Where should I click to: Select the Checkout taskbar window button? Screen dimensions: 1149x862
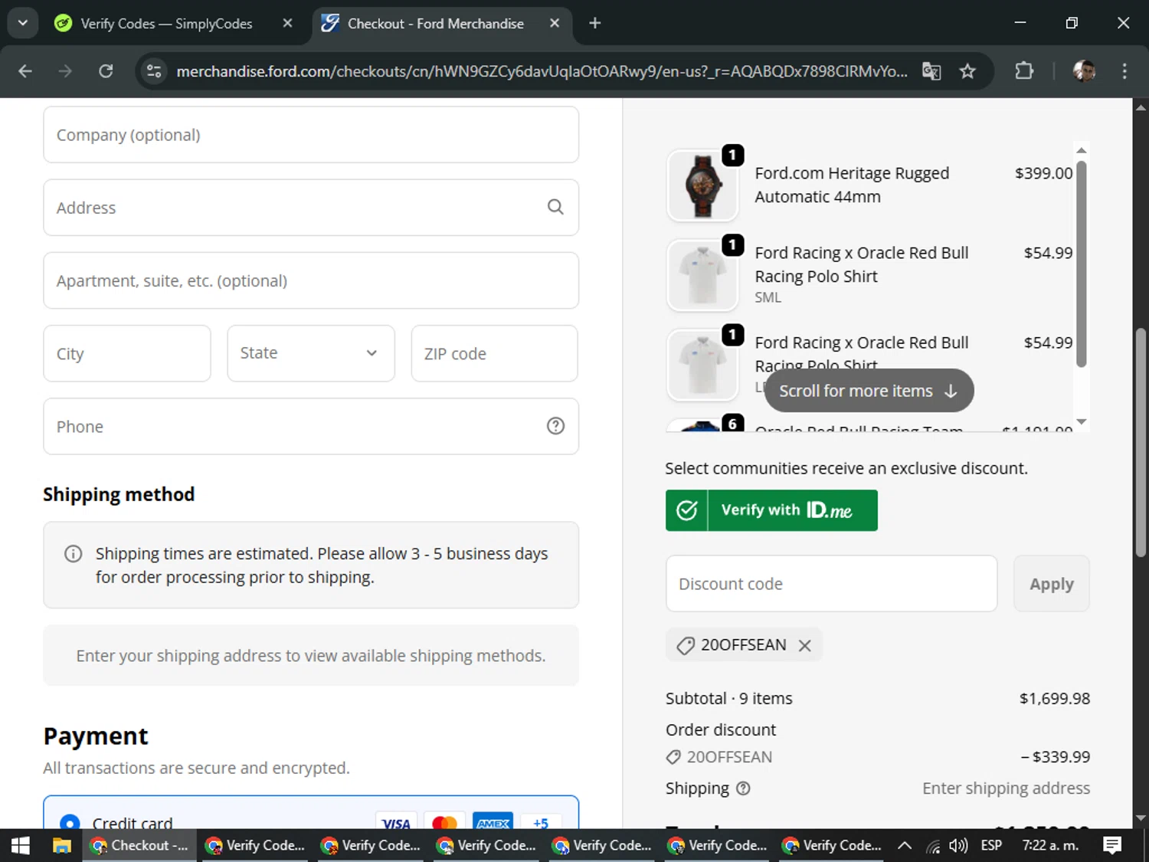tap(139, 845)
